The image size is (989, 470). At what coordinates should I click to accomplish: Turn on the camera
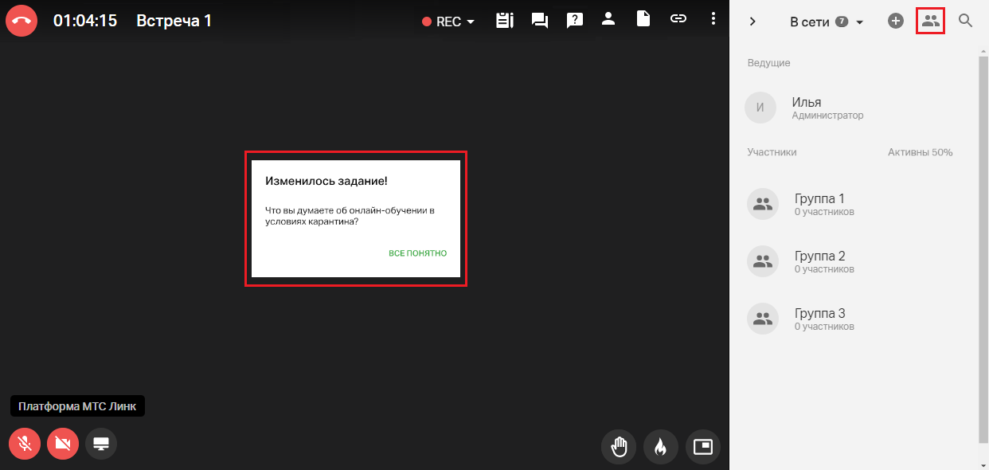[x=63, y=444]
